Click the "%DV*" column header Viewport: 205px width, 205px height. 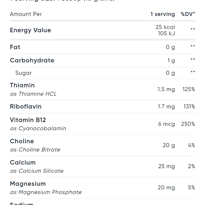[x=188, y=14]
